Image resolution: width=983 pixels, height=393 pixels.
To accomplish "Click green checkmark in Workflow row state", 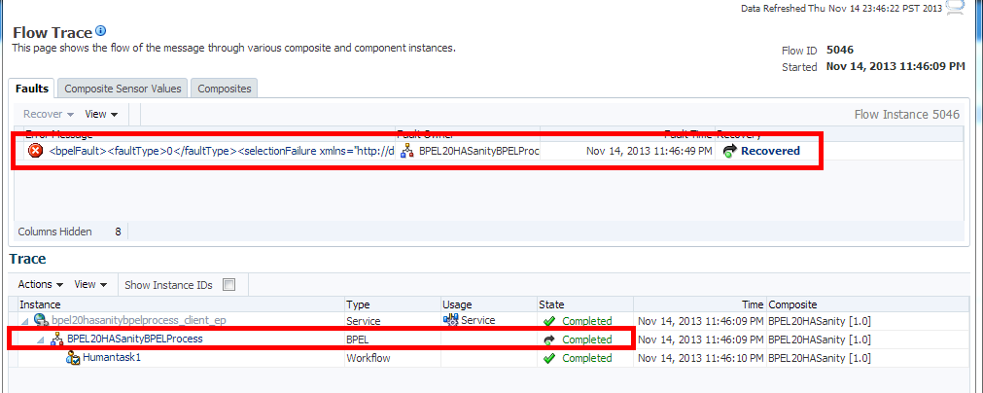I will click(x=549, y=359).
